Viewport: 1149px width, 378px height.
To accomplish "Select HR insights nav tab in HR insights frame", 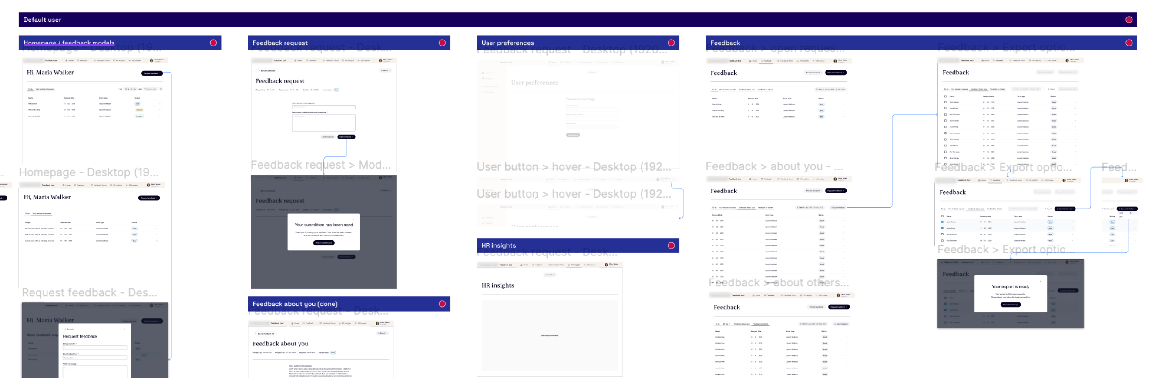I will click(574, 265).
